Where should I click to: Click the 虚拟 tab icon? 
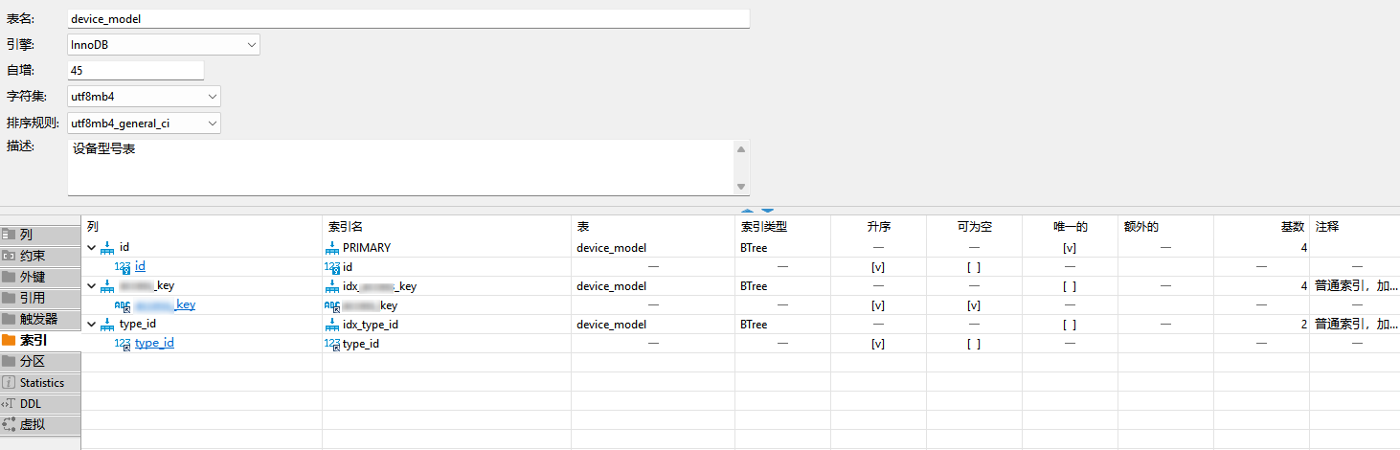[9, 425]
